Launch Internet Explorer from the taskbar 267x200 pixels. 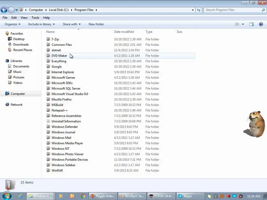tap(21, 196)
